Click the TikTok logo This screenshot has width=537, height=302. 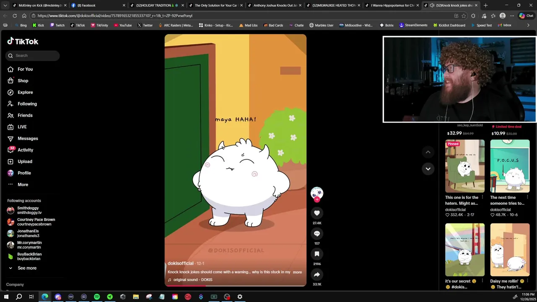pos(23,41)
